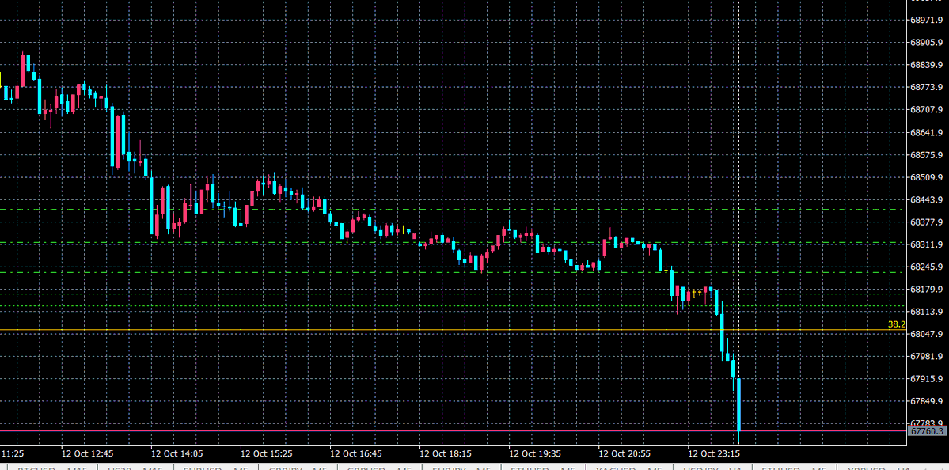Click the 12 Oct 23:15 time label
The image size is (949, 470).
tap(714, 453)
